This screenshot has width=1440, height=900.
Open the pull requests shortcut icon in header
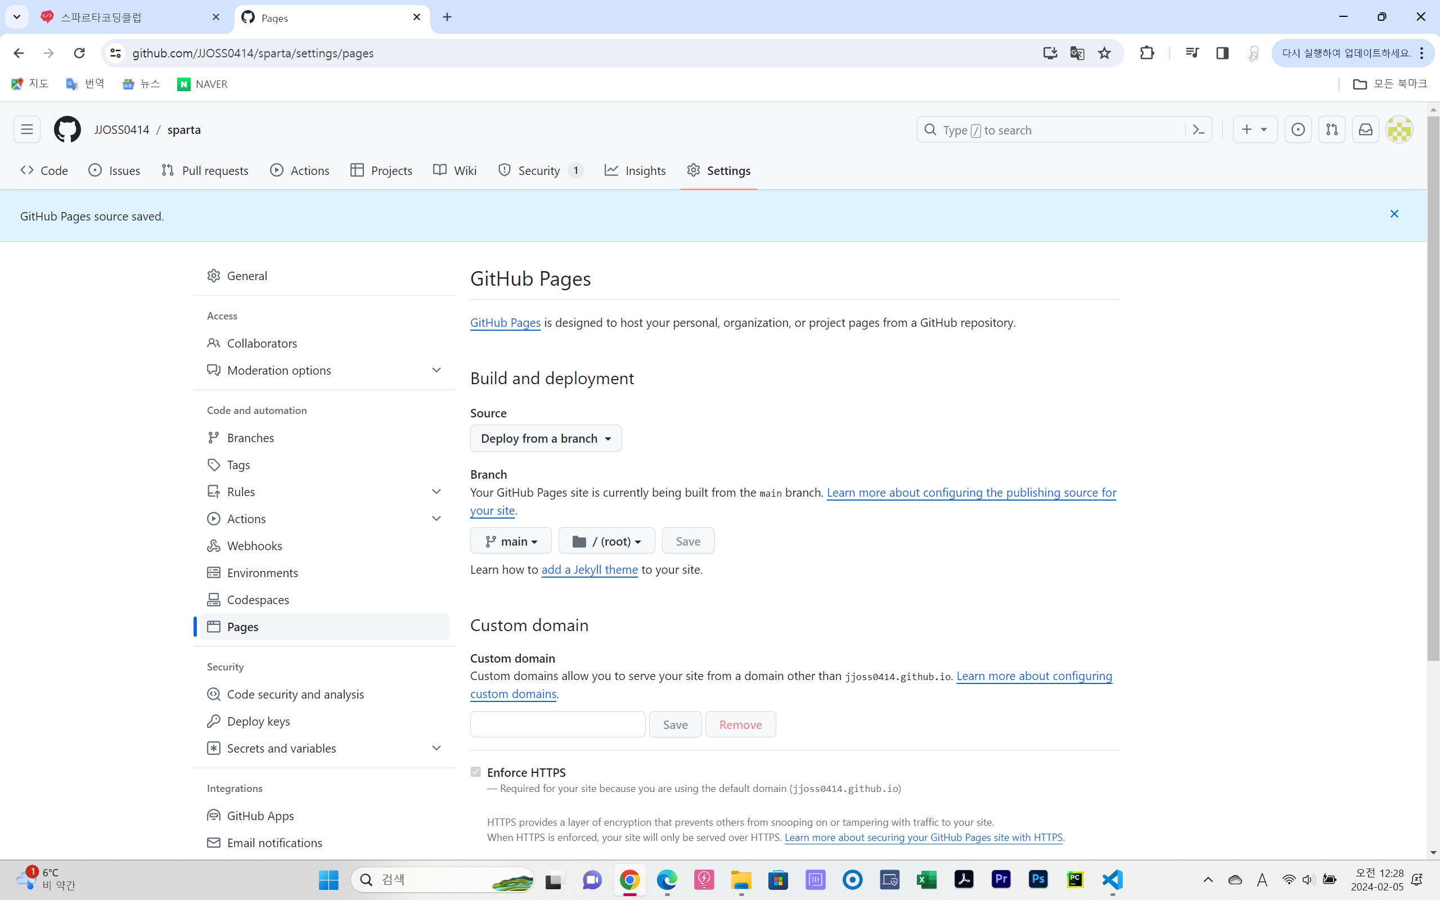pyautogui.click(x=1331, y=129)
